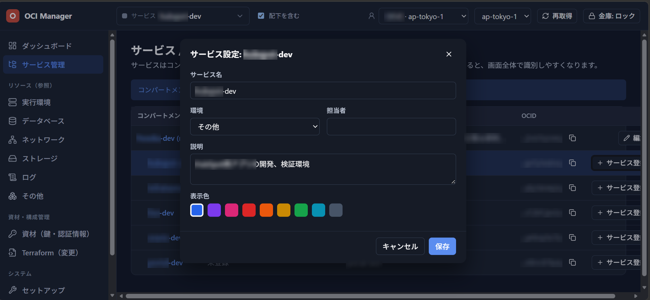The height and width of the screenshot is (300, 650).
Task: Click the 金庫: ロック button
Action: tap(611, 16)
